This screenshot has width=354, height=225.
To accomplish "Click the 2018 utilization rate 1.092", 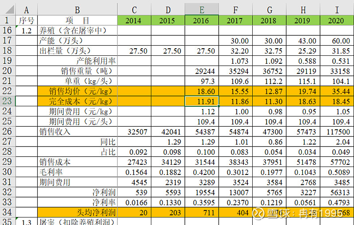I will [x=269, y=61].
